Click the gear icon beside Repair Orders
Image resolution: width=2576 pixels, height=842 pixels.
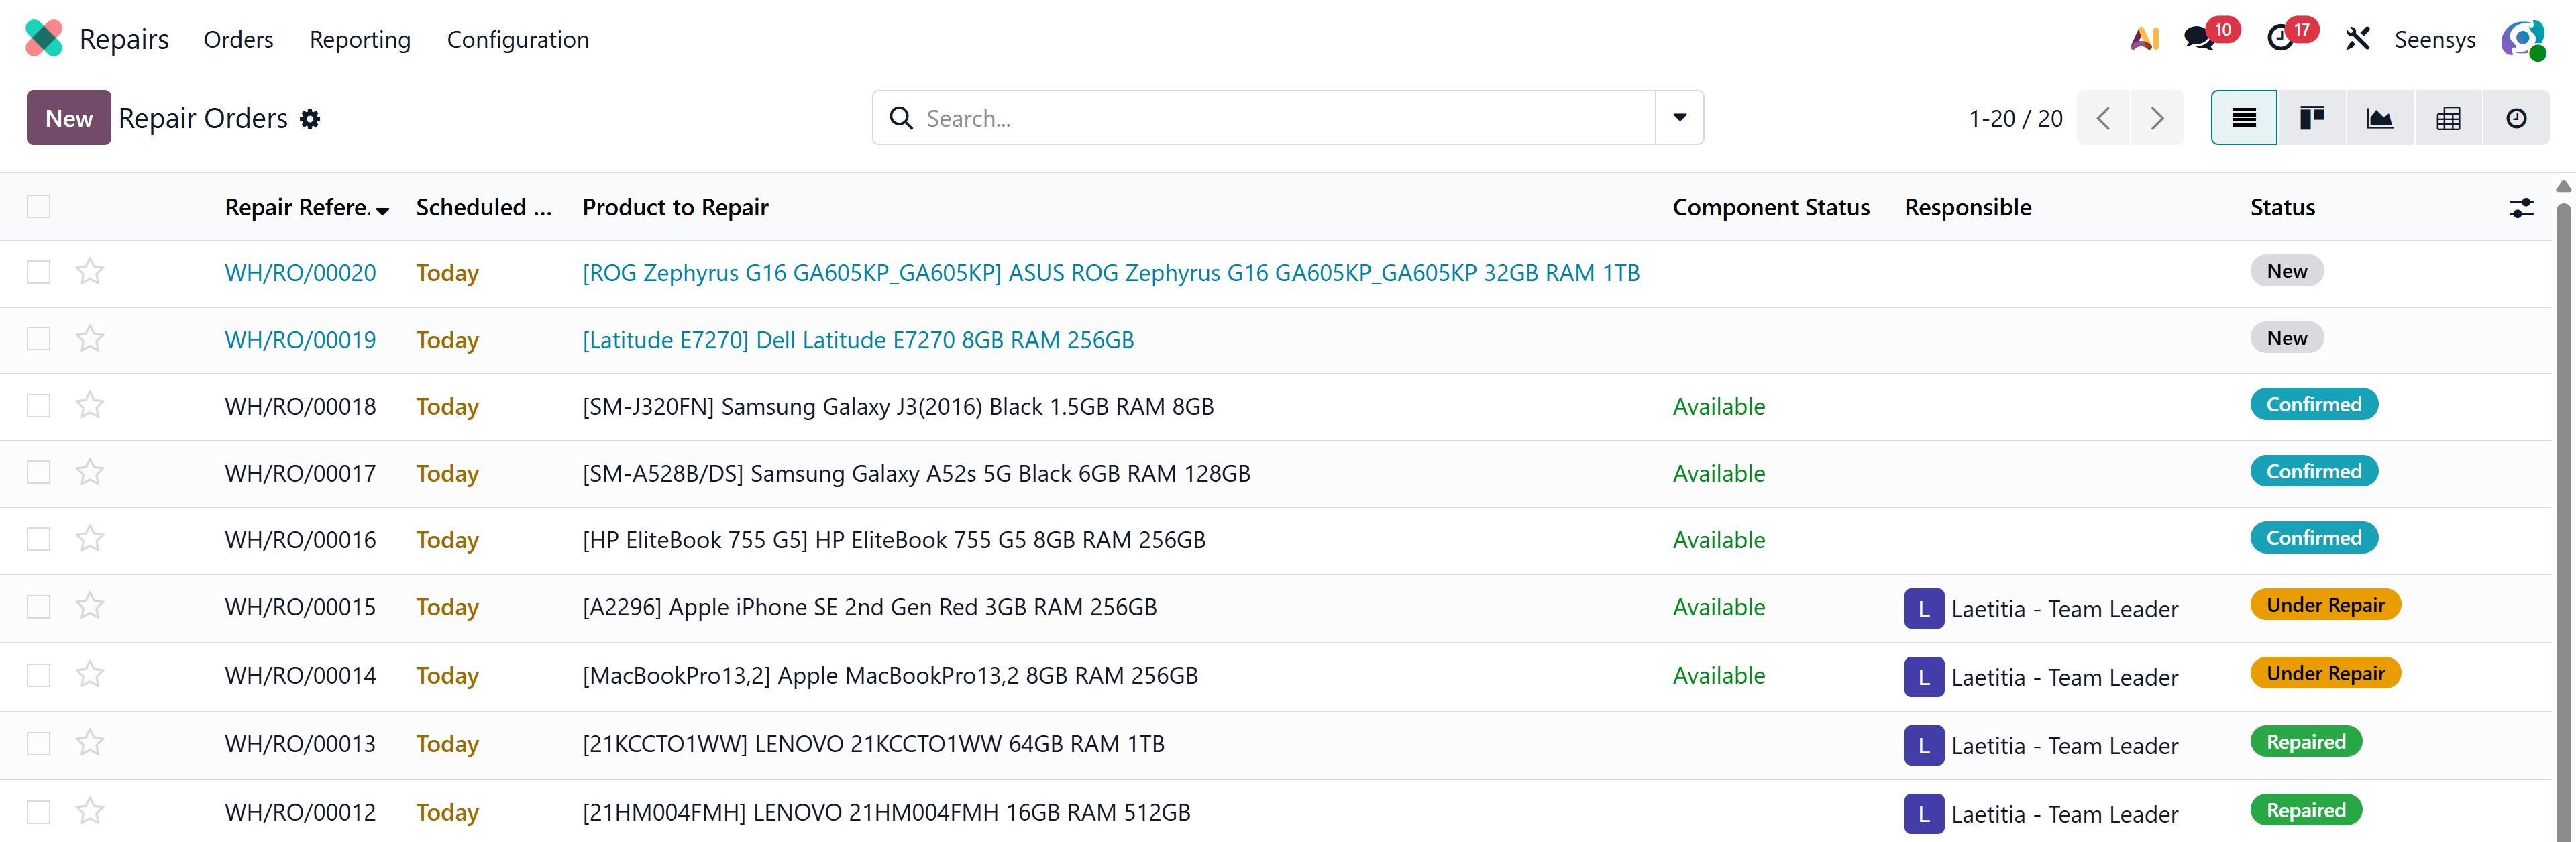[x=310, y=119]
